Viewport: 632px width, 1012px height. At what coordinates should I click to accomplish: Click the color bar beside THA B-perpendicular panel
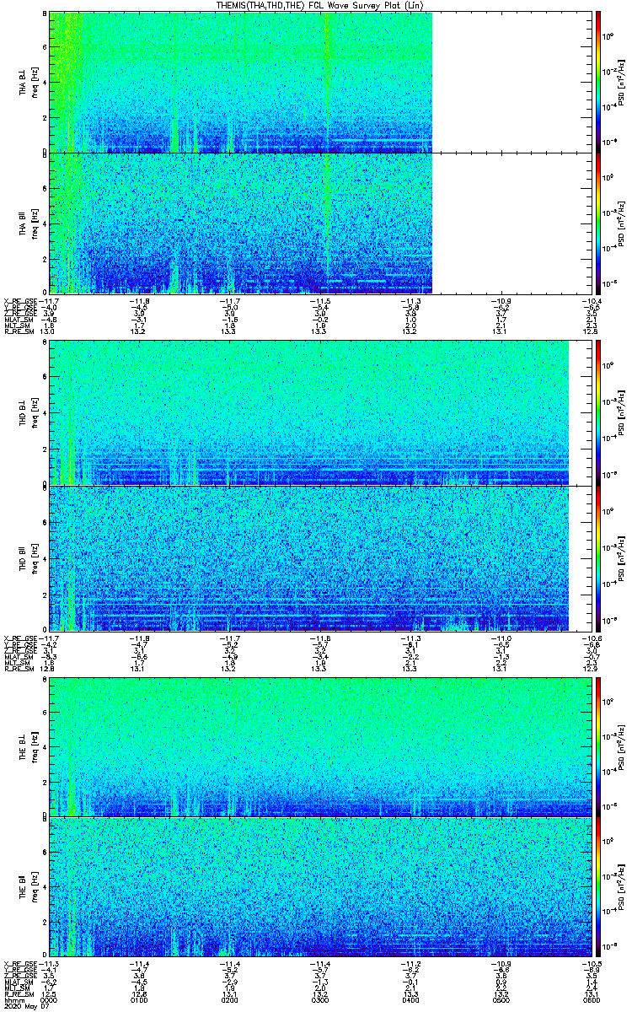tap(599, 82)
